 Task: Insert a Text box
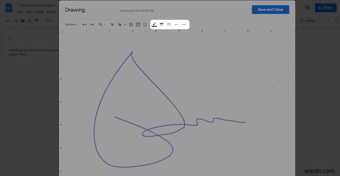tap(138, 25)
